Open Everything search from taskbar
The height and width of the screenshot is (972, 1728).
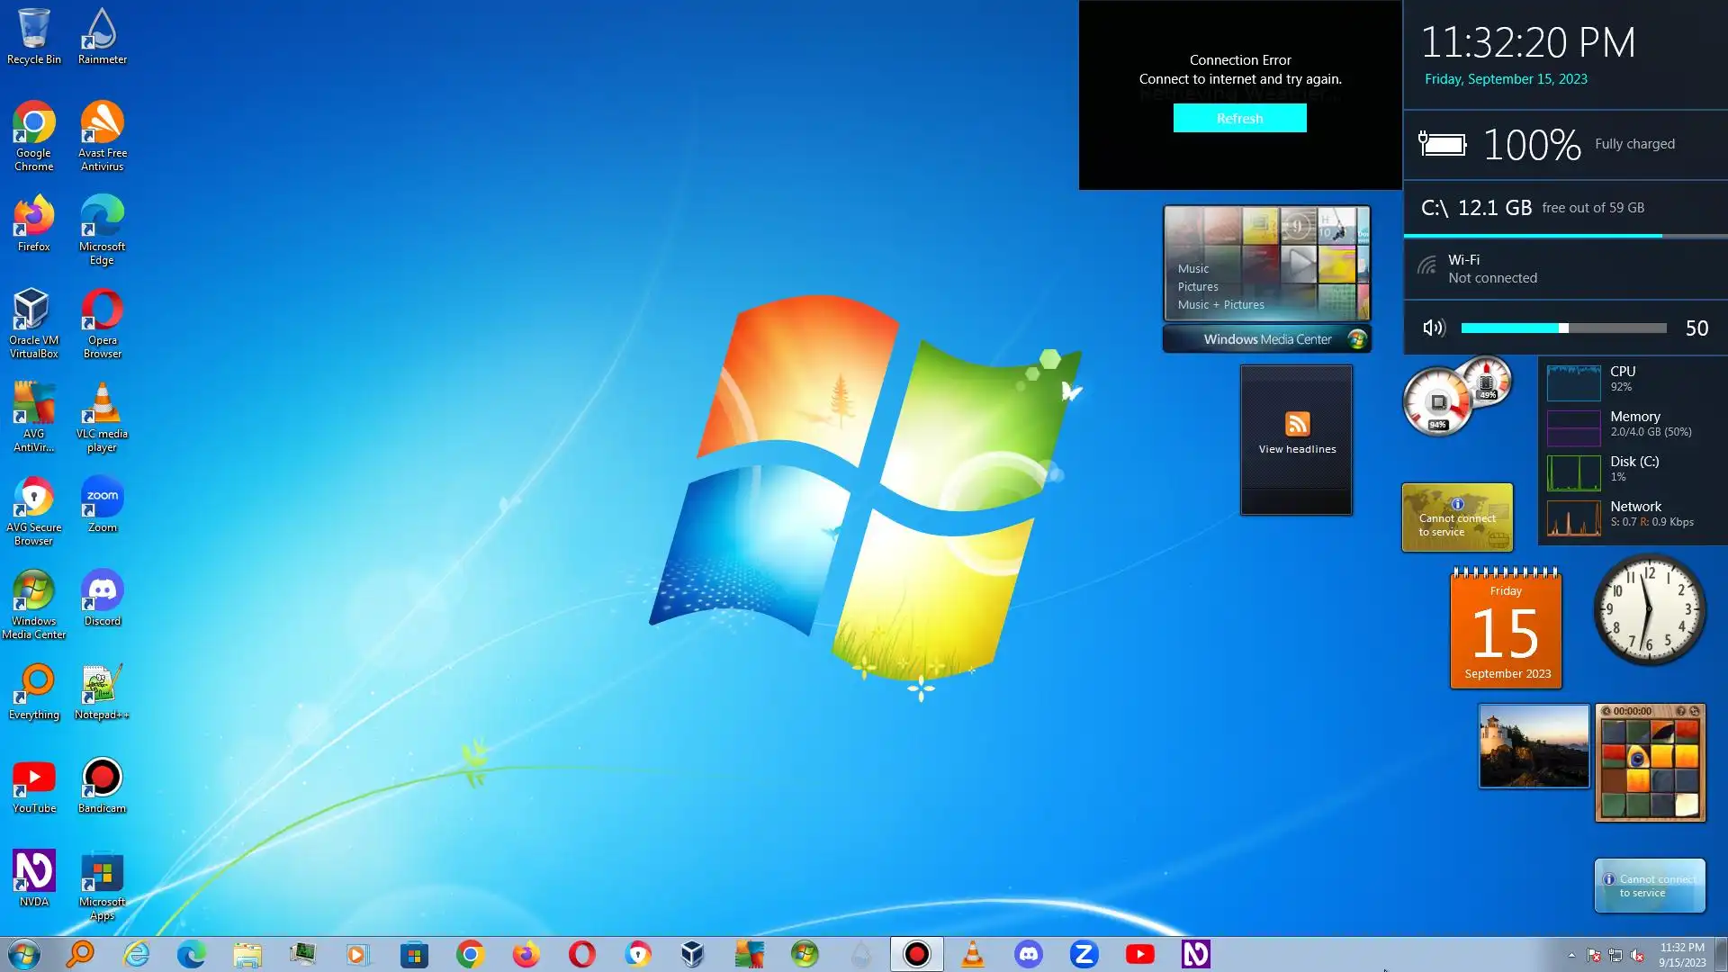tap(81, 954)
